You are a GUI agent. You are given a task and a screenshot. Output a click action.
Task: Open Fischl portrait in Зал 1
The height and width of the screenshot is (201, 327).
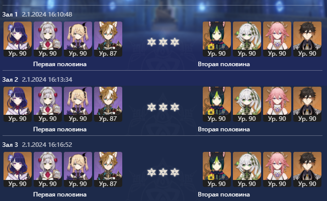[x=78, y=39]
